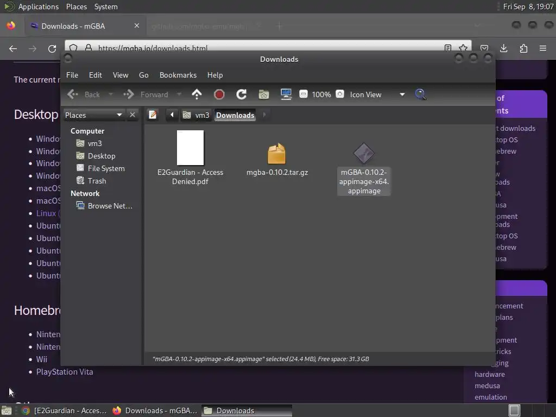
Task: Click path bar right scroll arrow
Action: click(x=264, y=115)
